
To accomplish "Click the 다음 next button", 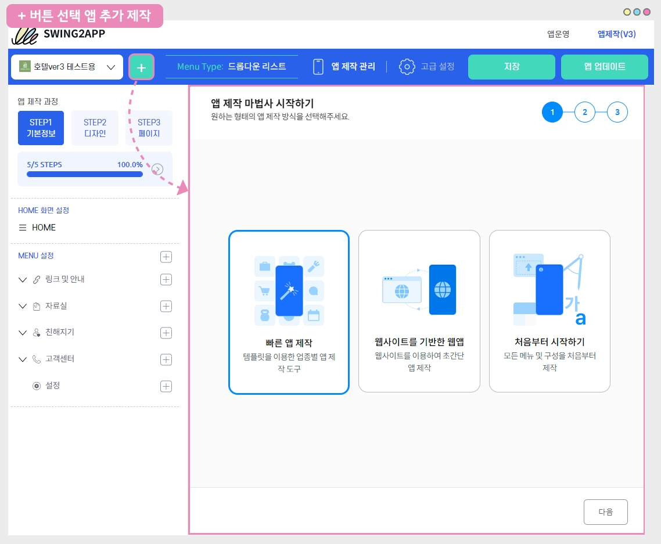I will pyautogui.click(x=605, y=512).
